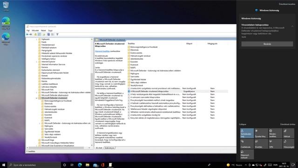Select Microsoft Edge in the tree
Viewport: 298px width, 168px height.
[47, 140]
